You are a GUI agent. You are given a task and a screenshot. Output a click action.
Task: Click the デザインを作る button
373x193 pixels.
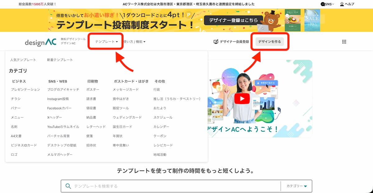(269, 42)
